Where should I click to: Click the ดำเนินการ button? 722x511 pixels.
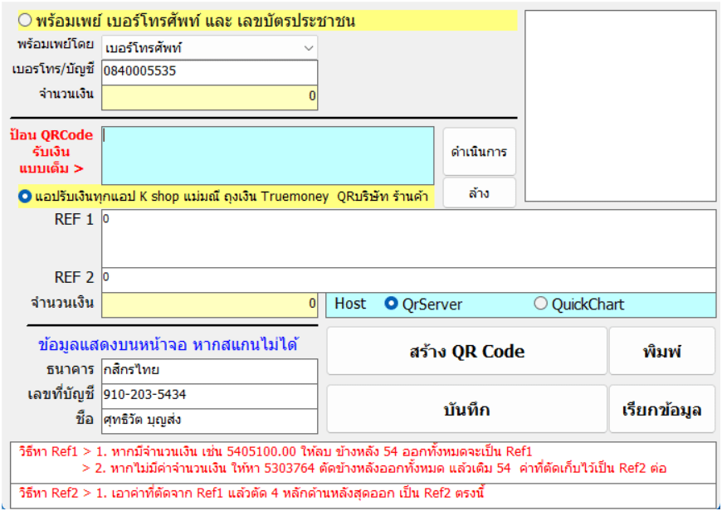479,153
